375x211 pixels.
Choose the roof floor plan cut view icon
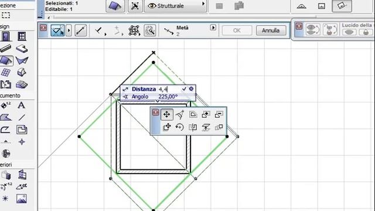point(301,6)
